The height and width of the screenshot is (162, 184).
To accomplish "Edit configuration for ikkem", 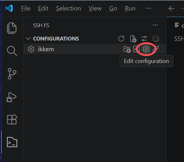I will [x=146, y=49].
